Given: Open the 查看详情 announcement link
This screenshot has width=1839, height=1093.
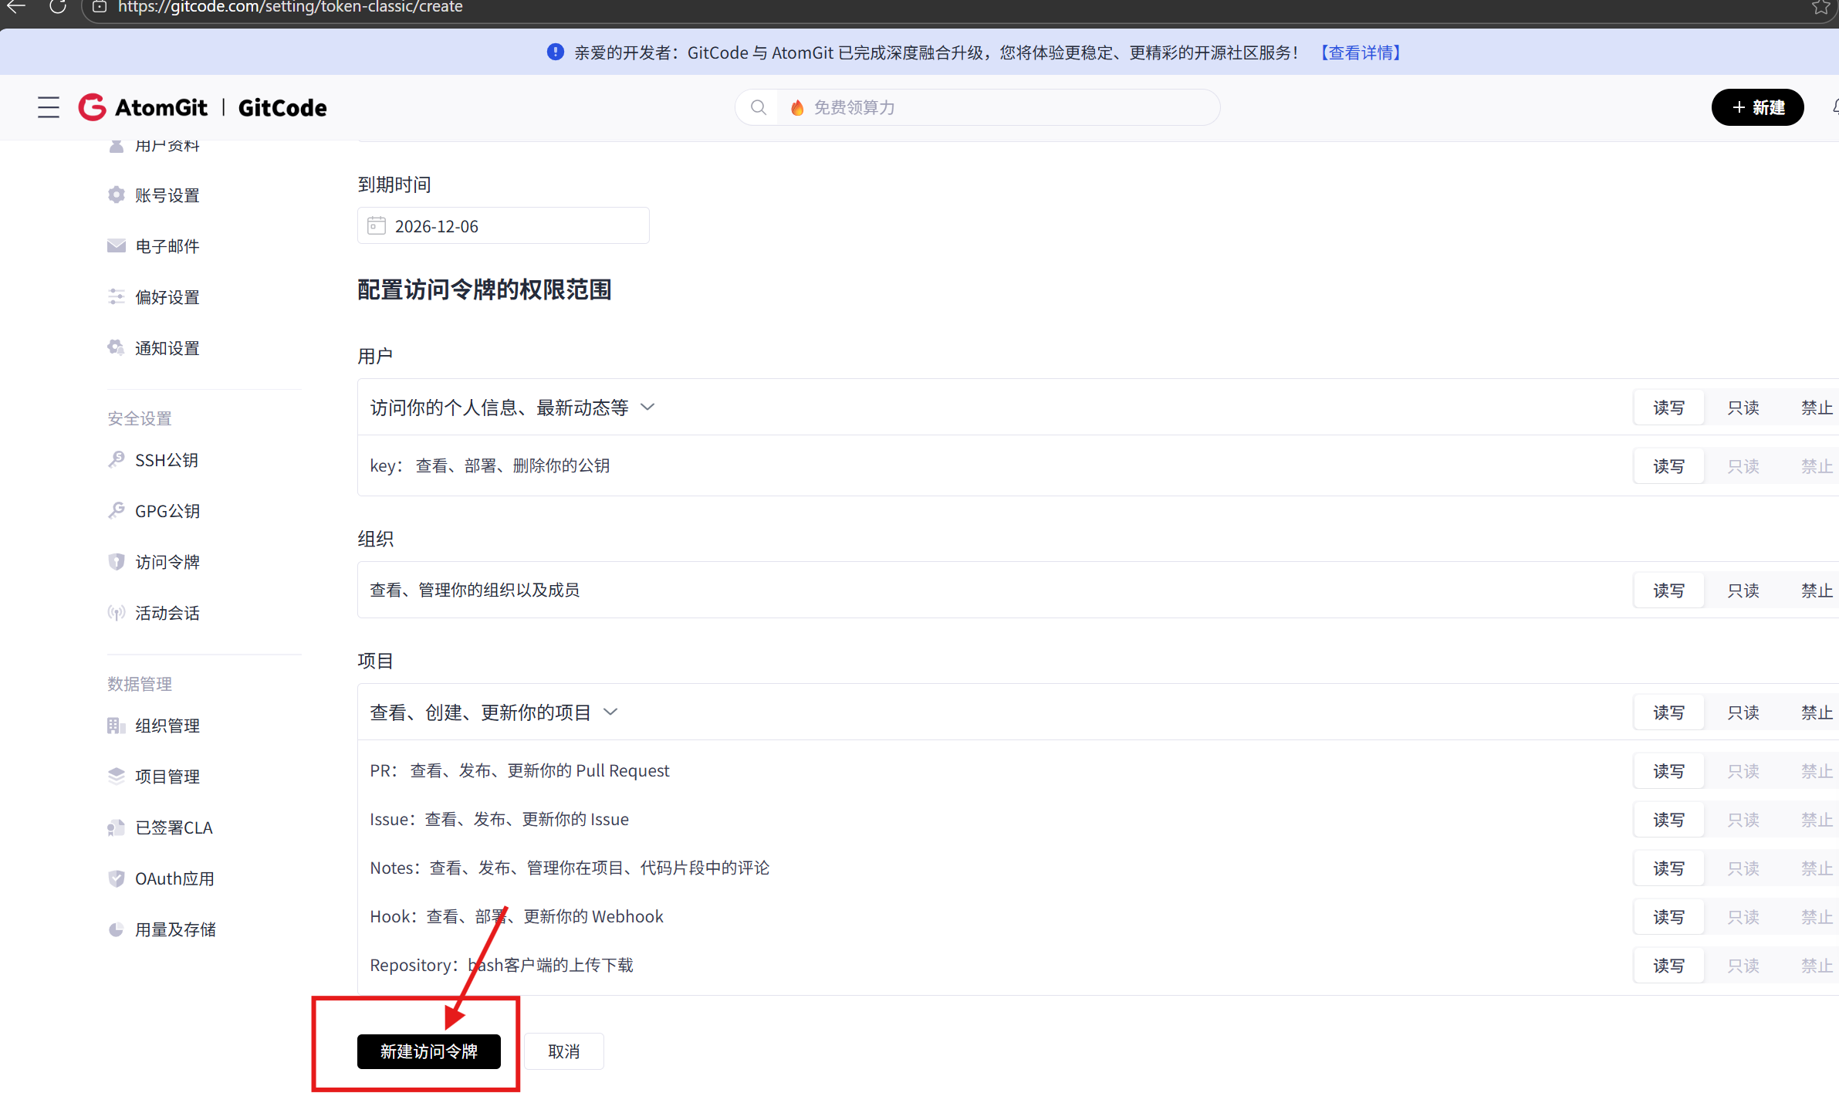Looking at the screenshot, I should 1361,52.
